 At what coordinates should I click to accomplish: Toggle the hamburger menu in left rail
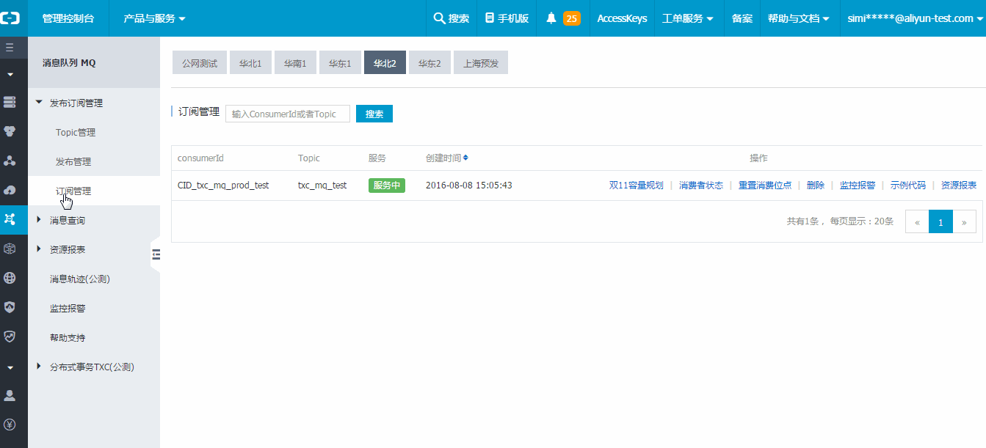(x=10, y=48)
